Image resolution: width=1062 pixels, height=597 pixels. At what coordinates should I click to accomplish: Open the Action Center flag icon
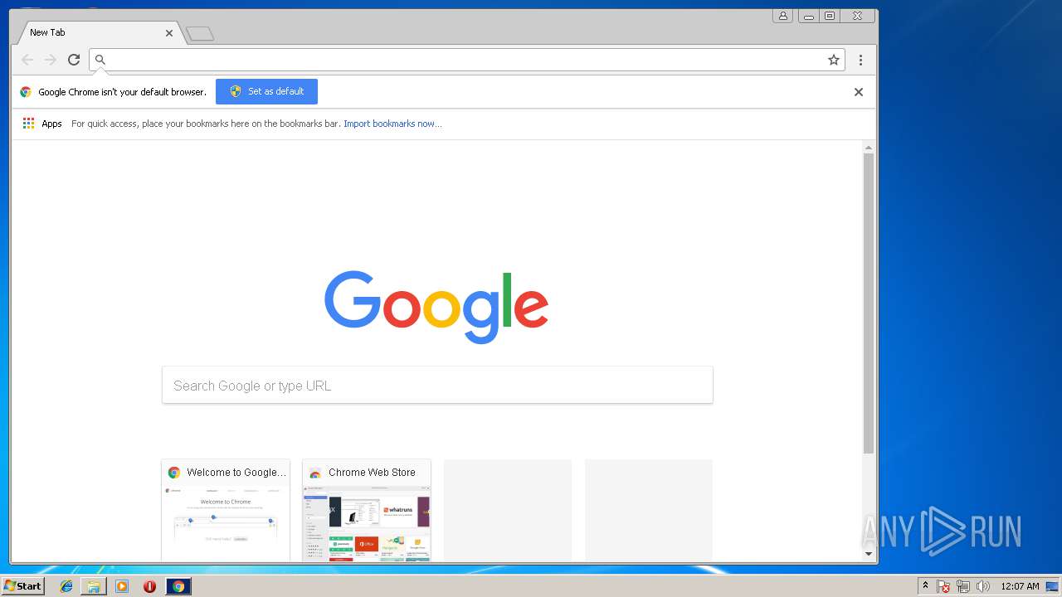pyautogui.click(x=943, y=586)
